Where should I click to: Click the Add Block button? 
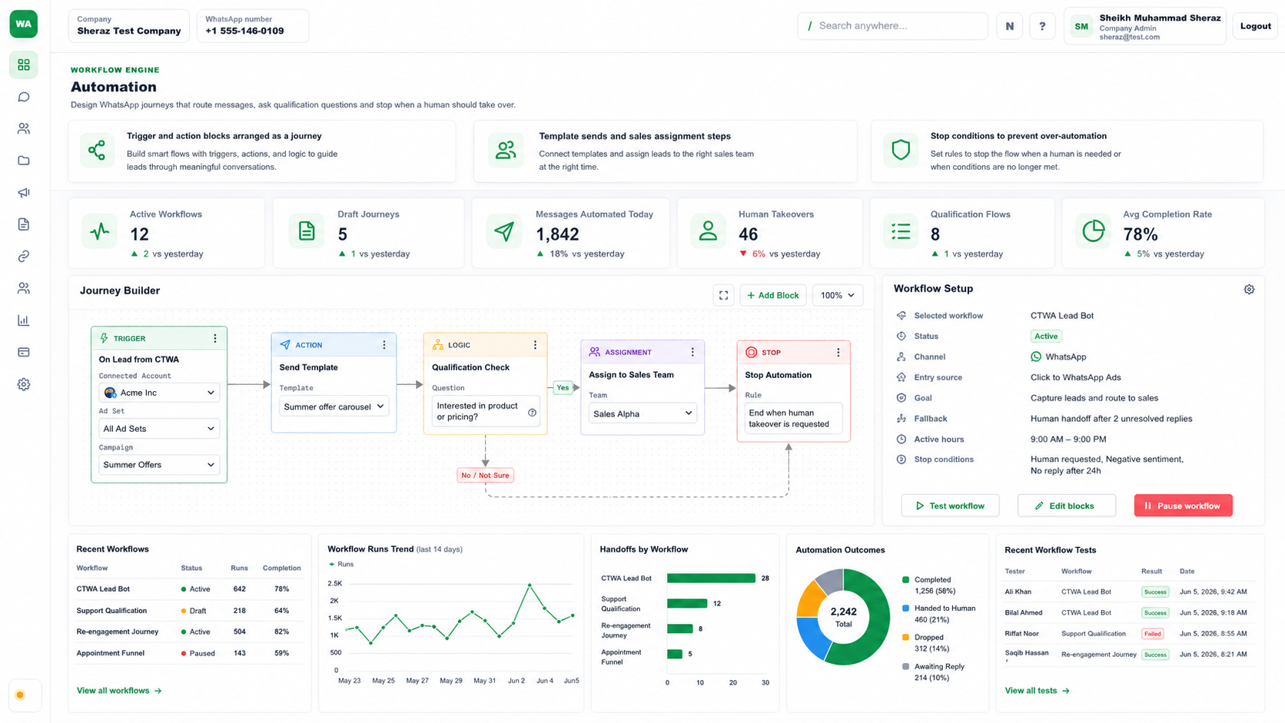click(773, 295)
